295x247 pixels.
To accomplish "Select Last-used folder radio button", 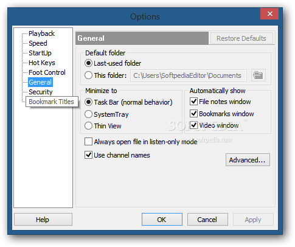I will 88,63.
